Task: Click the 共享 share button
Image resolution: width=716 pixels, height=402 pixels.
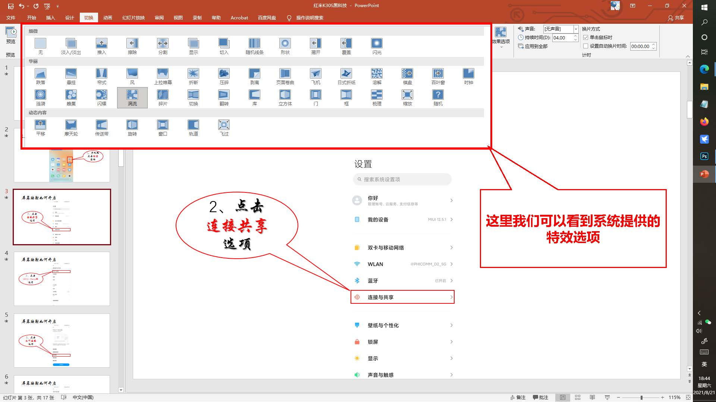Action: tap(676, 18)
